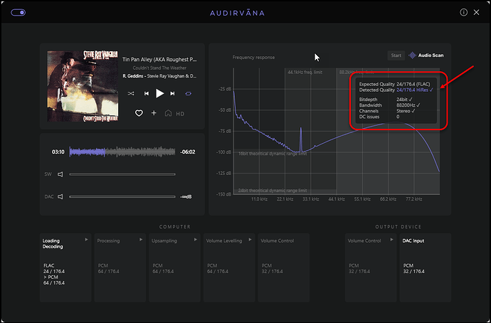Select the DAC Input panel

(426, 268)
